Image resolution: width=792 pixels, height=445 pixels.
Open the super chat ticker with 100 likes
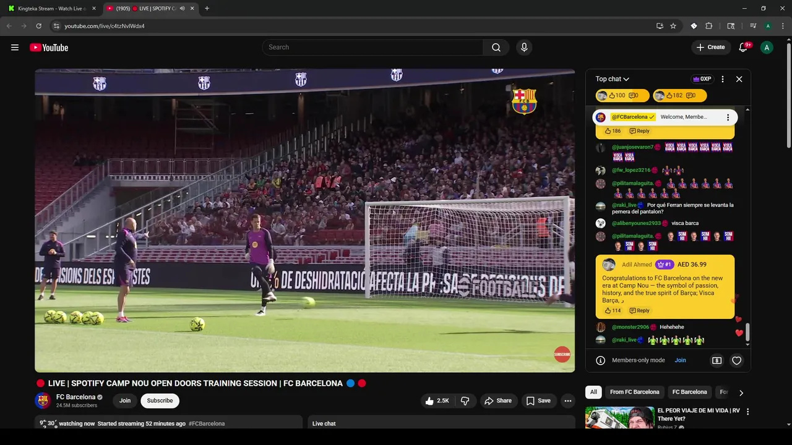[x=622, y=96]
